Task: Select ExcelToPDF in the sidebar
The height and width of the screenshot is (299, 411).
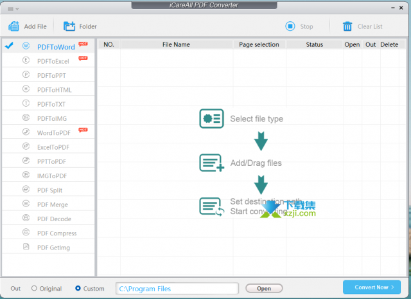Action: tap(48, 147)
